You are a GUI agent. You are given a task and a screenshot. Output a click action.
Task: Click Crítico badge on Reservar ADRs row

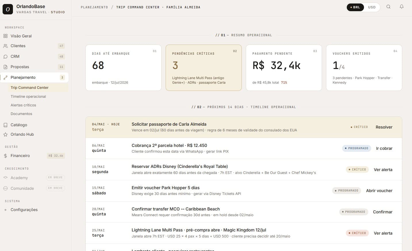click(357, 170)
